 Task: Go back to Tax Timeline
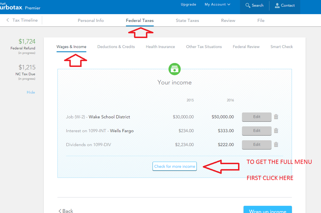pyautogui.click(x=22, y=20)
